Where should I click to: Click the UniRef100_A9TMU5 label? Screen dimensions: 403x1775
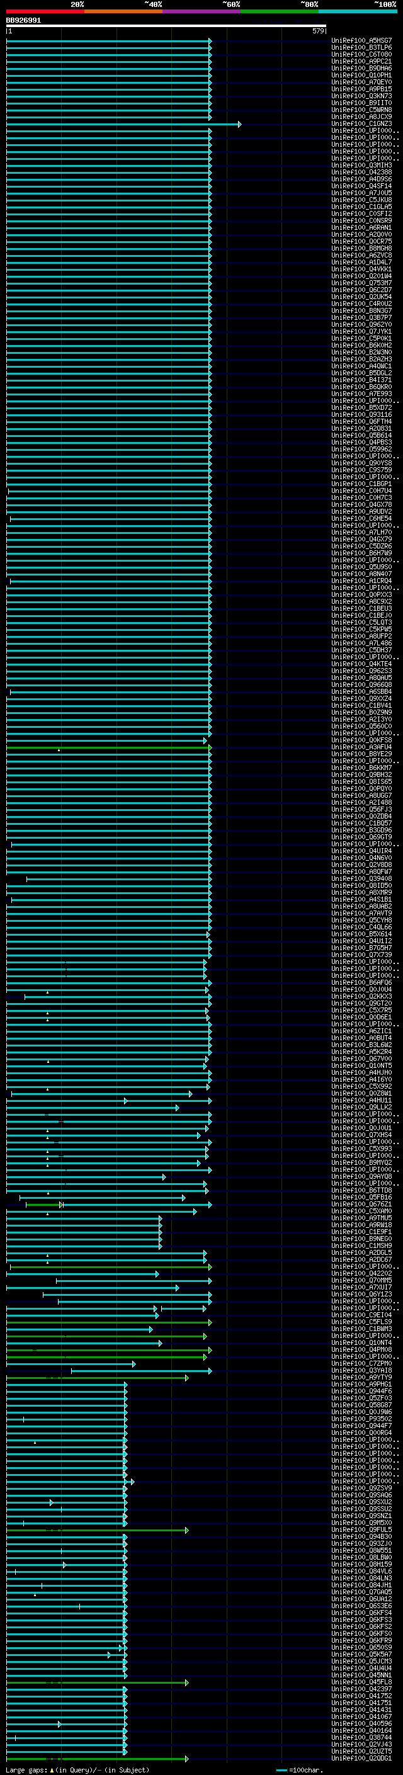coord(361,1218)
